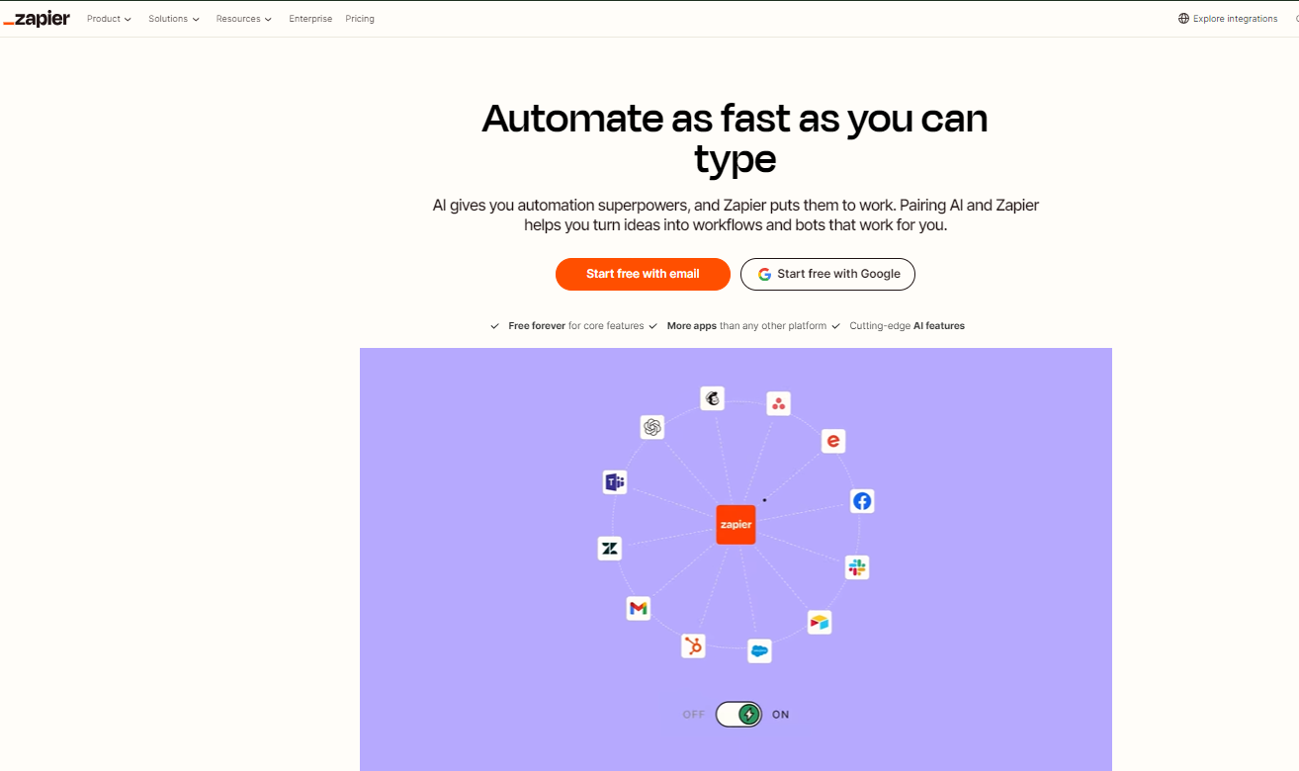Click Start free with Google button
The height and width of the screenshot is (771, 1299).
[x=827, y=274]
